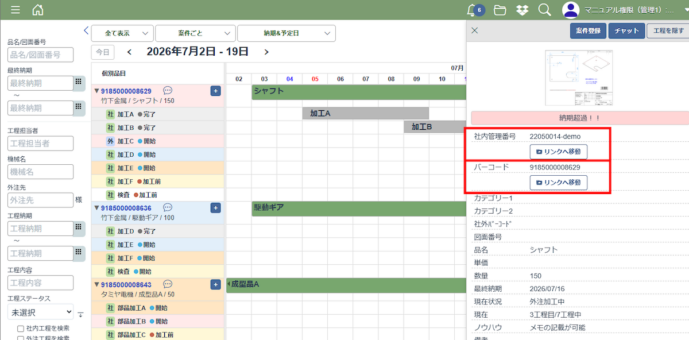
Task: Select process row 部品加工A 開始
Action: (157, 308)
